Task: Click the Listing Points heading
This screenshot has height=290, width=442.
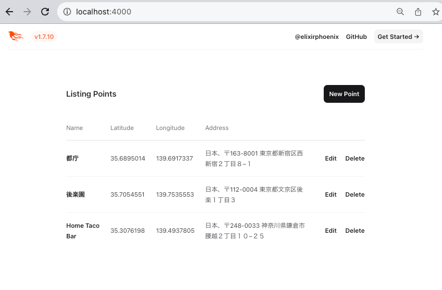Action: [x=91, y=94]
